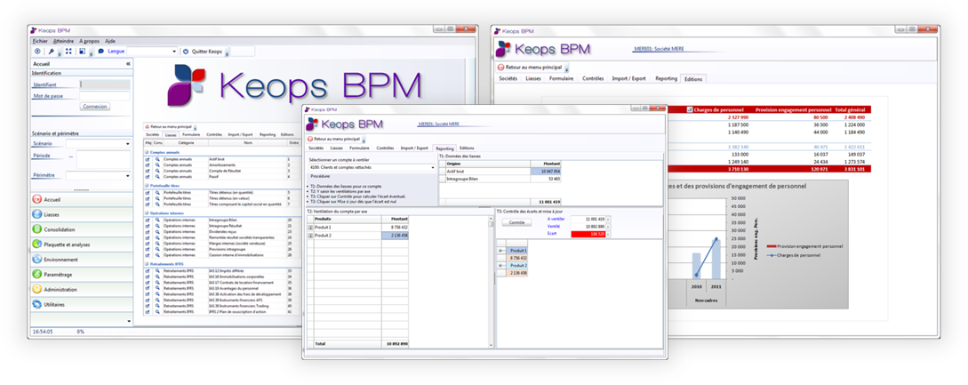Click the Quitter Keops power icon

pyautogui.click(x=186, y=52)
